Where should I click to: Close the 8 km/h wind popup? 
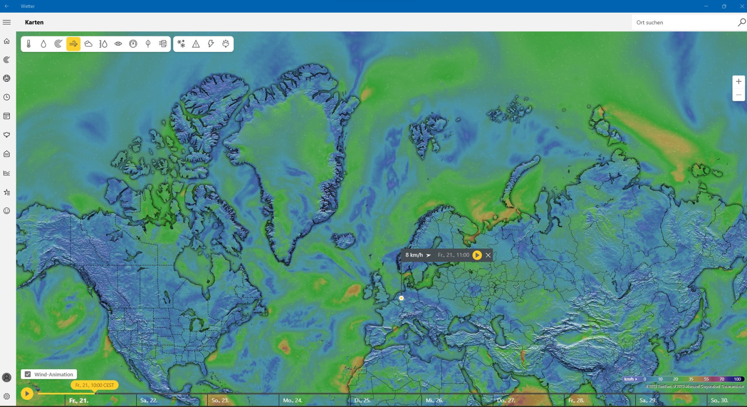tap(488, 255)
